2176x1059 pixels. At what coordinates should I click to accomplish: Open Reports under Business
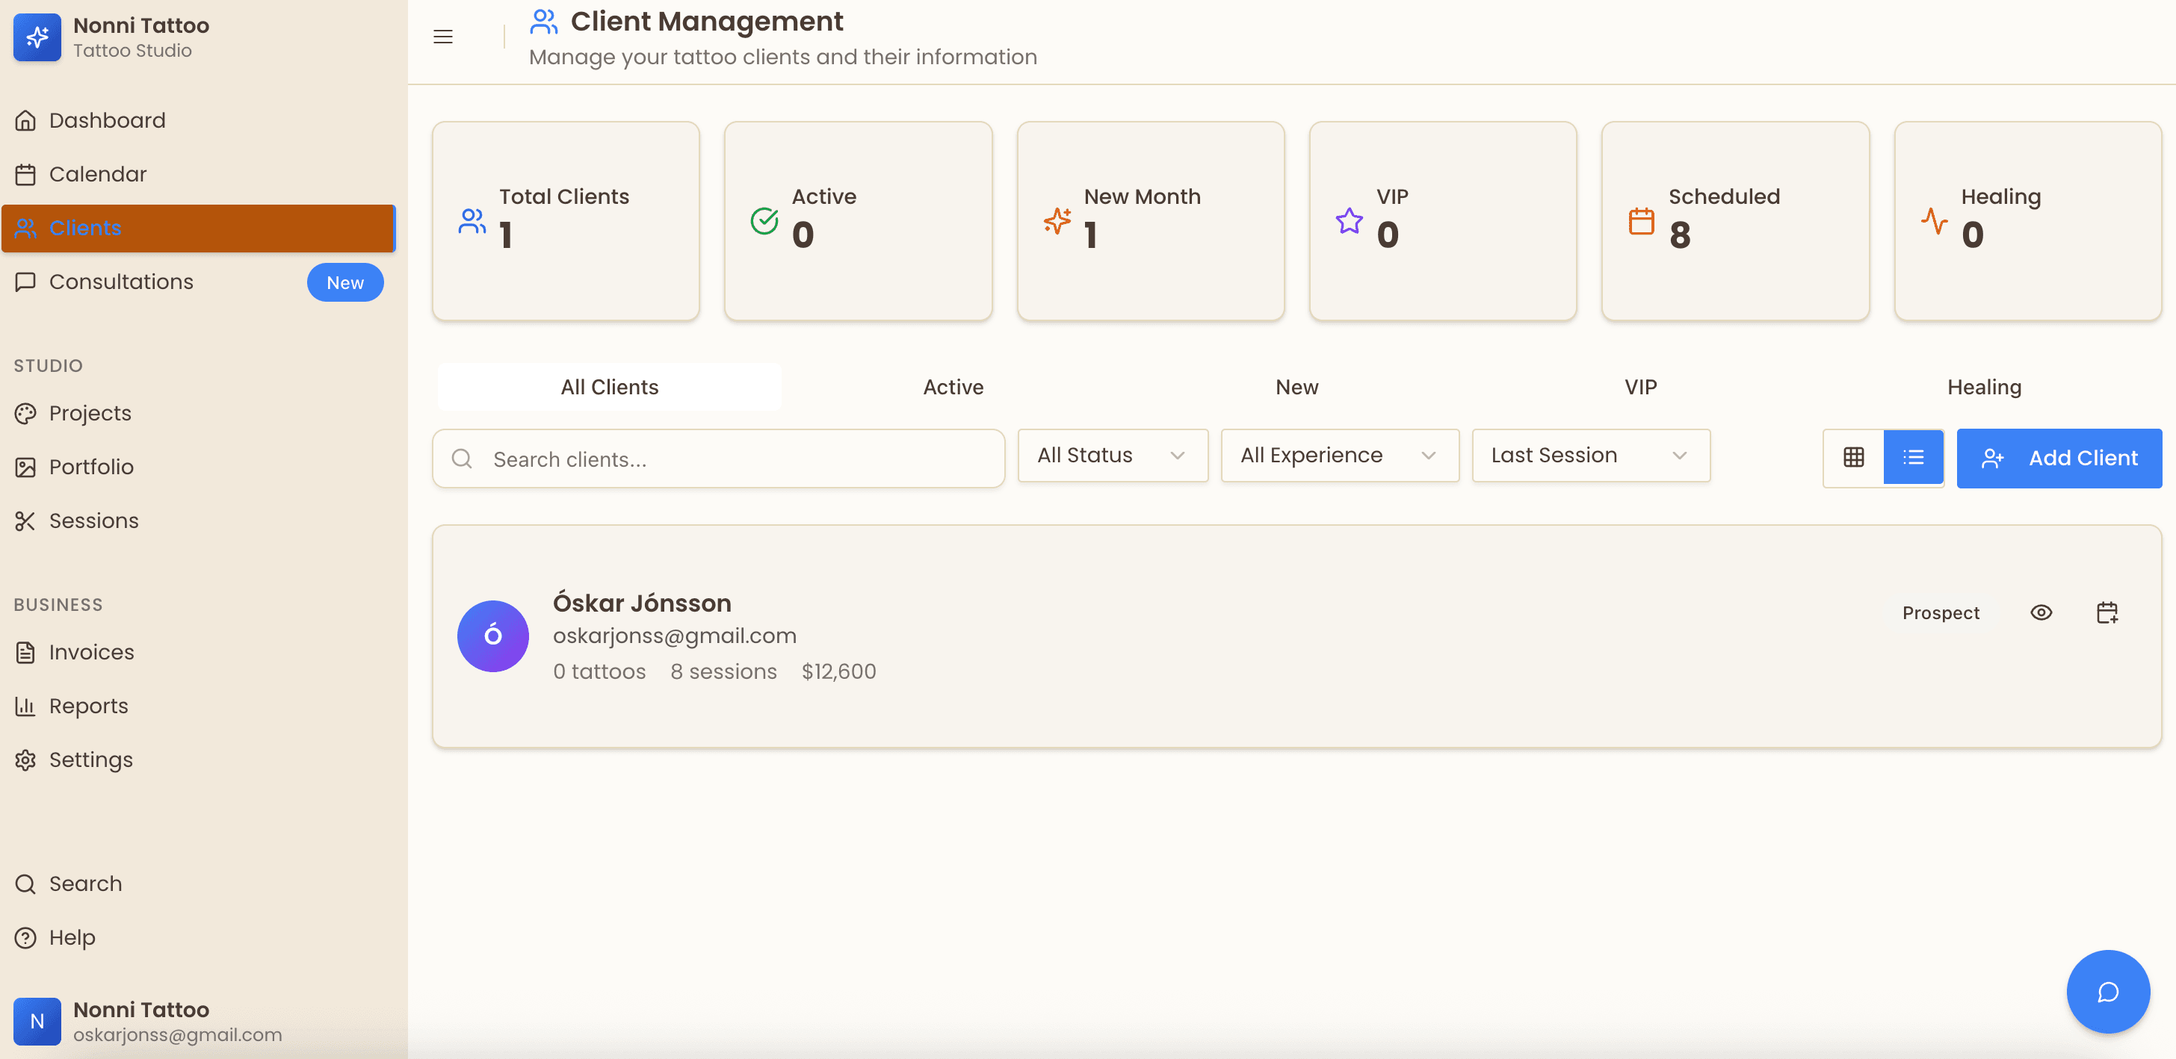89,705
